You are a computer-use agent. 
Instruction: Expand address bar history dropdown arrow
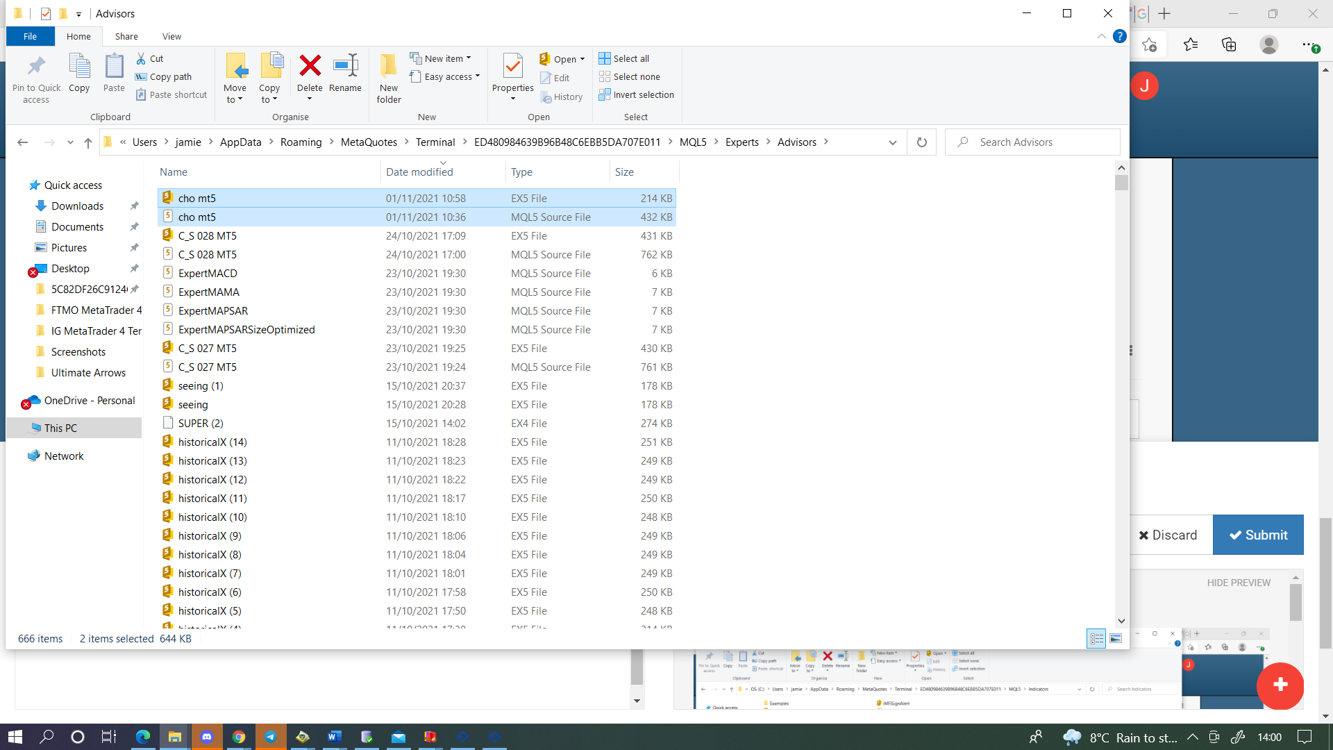point(892,142)
